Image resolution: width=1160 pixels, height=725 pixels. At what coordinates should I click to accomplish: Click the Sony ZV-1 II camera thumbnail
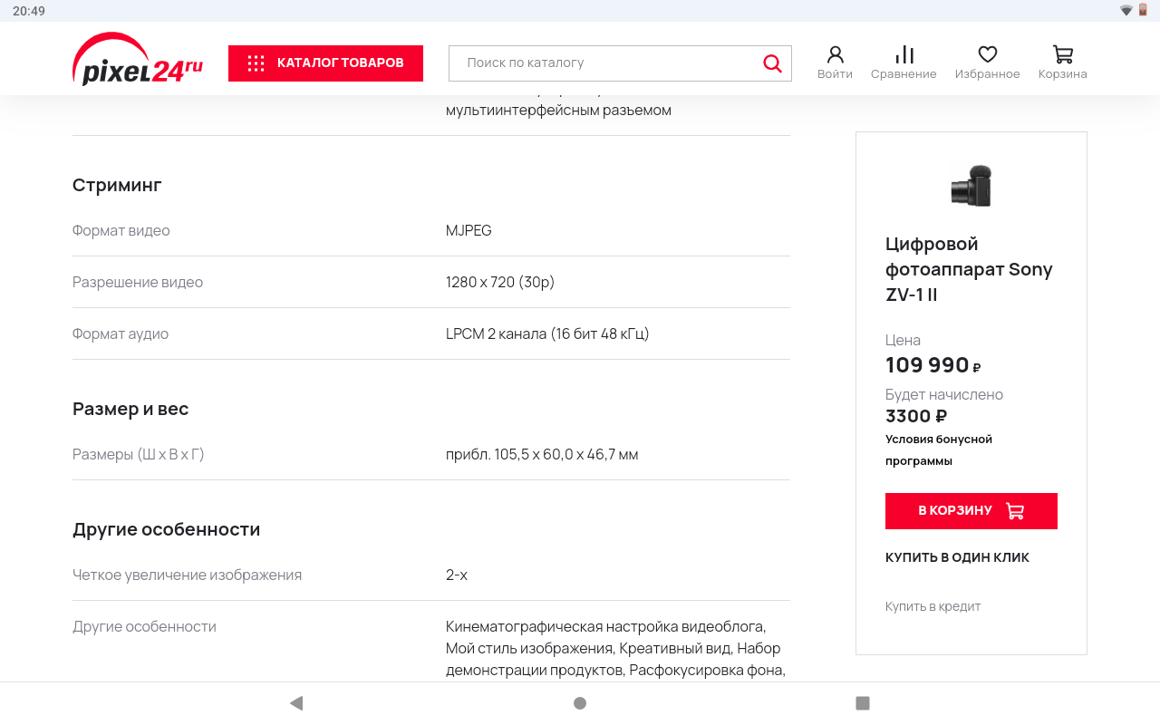971,186
